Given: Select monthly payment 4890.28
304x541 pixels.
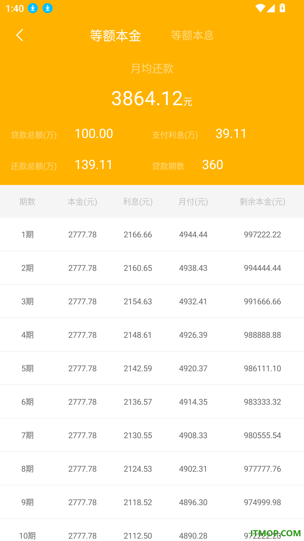Looking at the screenshot, I should pos(193,536).
